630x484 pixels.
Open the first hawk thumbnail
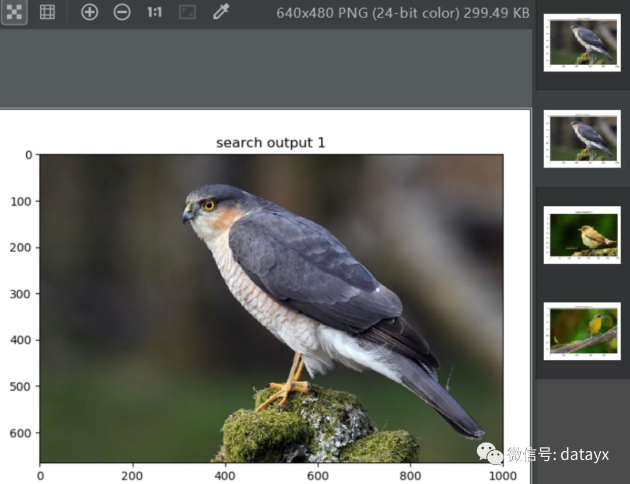tap(582, 43)
